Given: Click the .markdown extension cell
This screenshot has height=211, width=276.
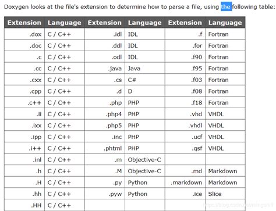Looking at the screenshot, I should [185, 183].
